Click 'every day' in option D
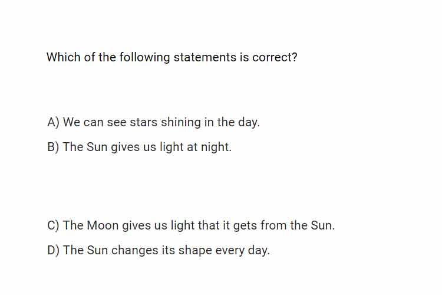The height and width of the screenshot is (295, 442). pos(242,250)
